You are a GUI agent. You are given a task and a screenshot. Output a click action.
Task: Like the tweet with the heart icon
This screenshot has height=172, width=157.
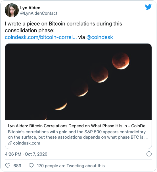8,166
